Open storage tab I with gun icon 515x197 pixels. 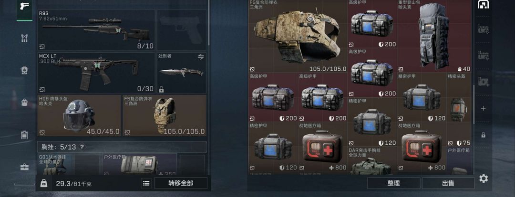point(483,29)
